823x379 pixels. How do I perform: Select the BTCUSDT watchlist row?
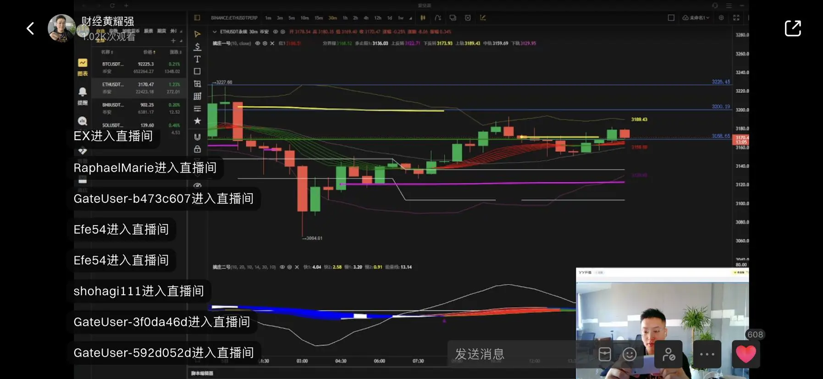pyautogui.click(x=139, y=67)
